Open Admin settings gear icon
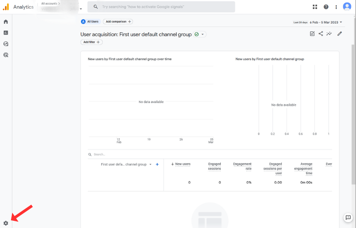The height and width of the screenshot is (228, 356). pyautogui.click(x=6, y=223)
